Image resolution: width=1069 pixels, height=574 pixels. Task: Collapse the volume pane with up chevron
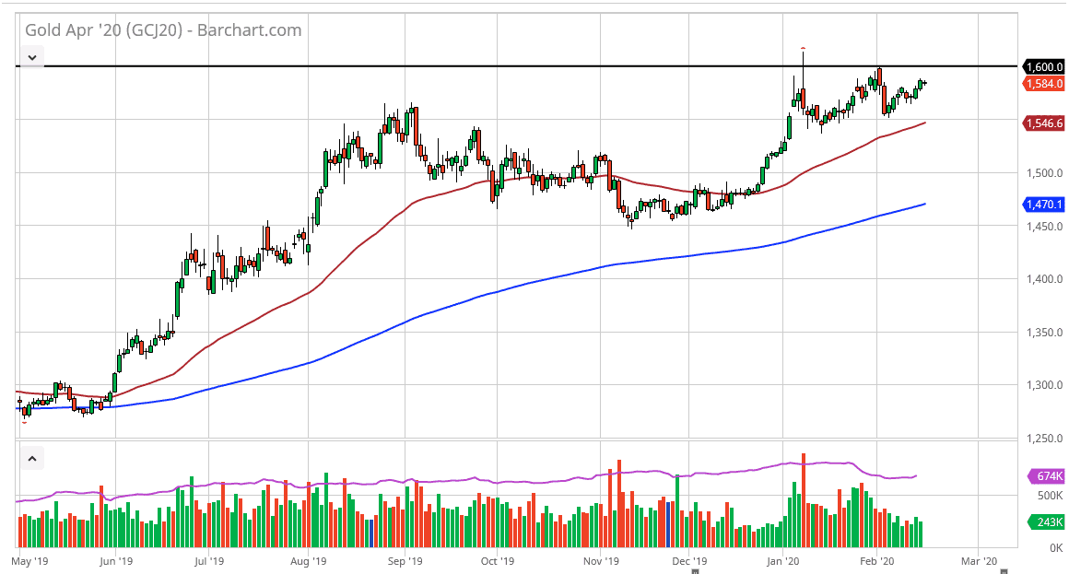click(x=32, y=459)
